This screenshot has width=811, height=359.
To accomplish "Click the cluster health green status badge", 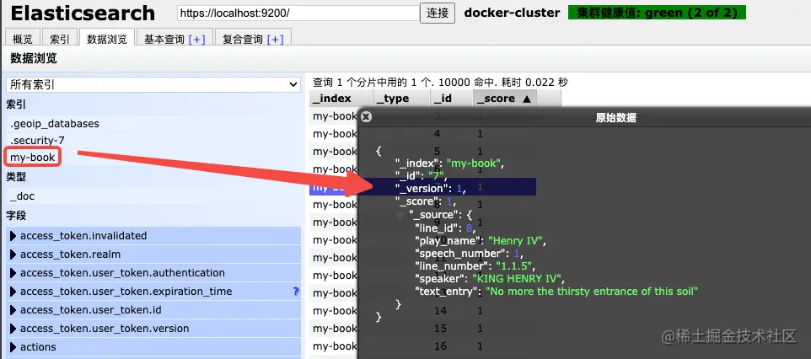I will [657, 13].
